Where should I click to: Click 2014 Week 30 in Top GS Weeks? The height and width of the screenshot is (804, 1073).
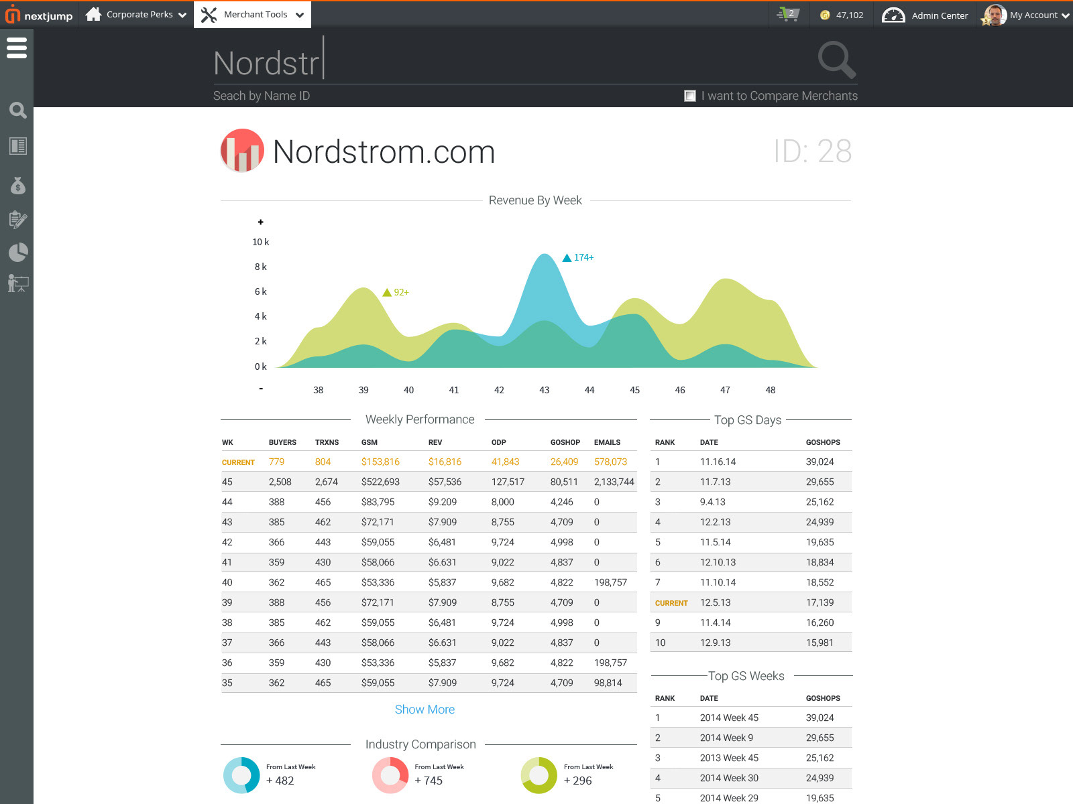pos(729,778)
